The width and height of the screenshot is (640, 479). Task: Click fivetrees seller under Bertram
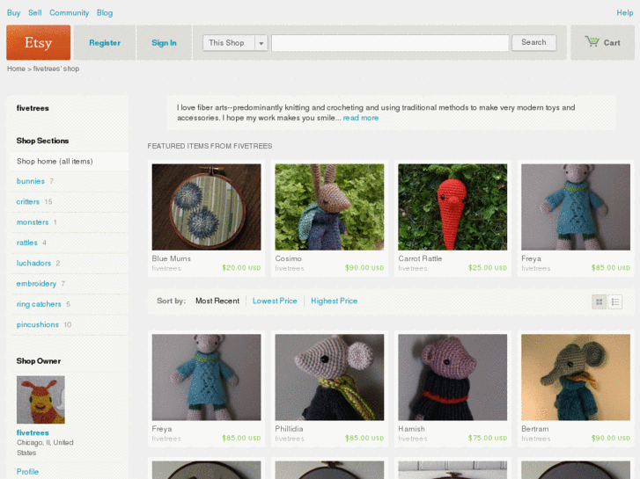(x=536, y=439)
